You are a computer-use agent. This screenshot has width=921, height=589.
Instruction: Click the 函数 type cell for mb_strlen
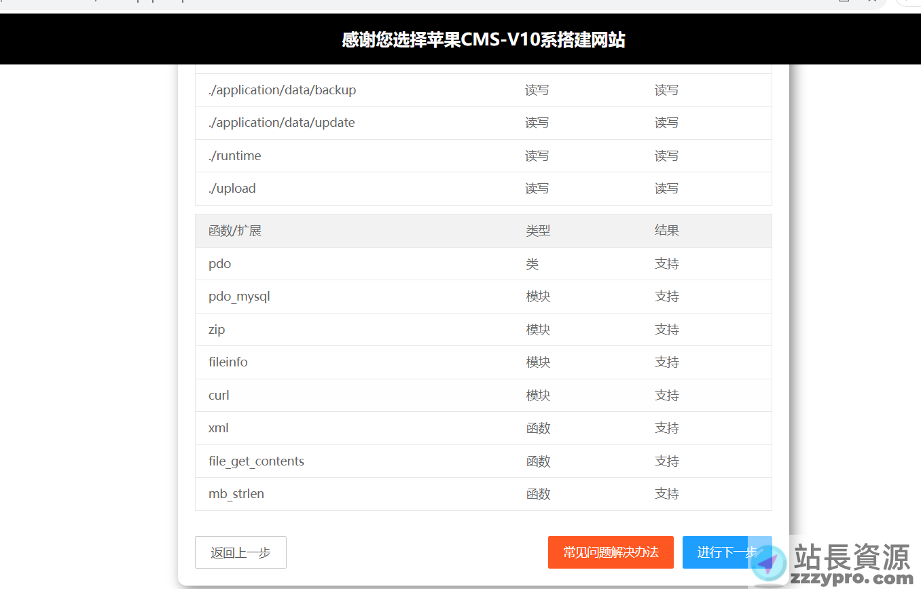coord(538,494)
